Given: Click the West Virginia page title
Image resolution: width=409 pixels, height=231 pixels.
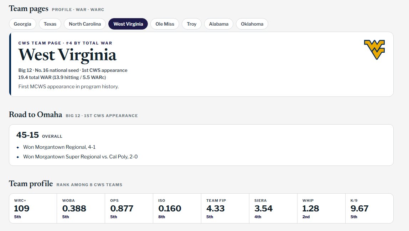Looking at the screenshot, I should pos(67,55).
